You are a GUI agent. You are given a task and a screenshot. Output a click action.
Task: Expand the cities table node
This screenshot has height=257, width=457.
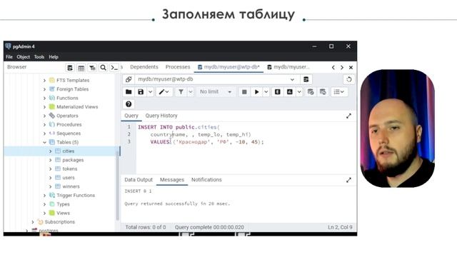(x=51, y=151)
